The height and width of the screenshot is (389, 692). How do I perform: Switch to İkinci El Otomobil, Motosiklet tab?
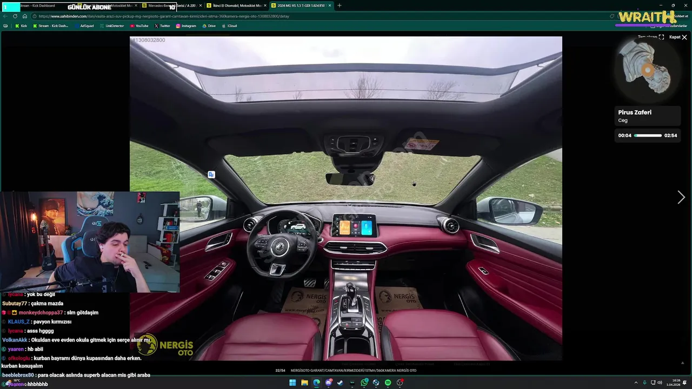[236, 5]
